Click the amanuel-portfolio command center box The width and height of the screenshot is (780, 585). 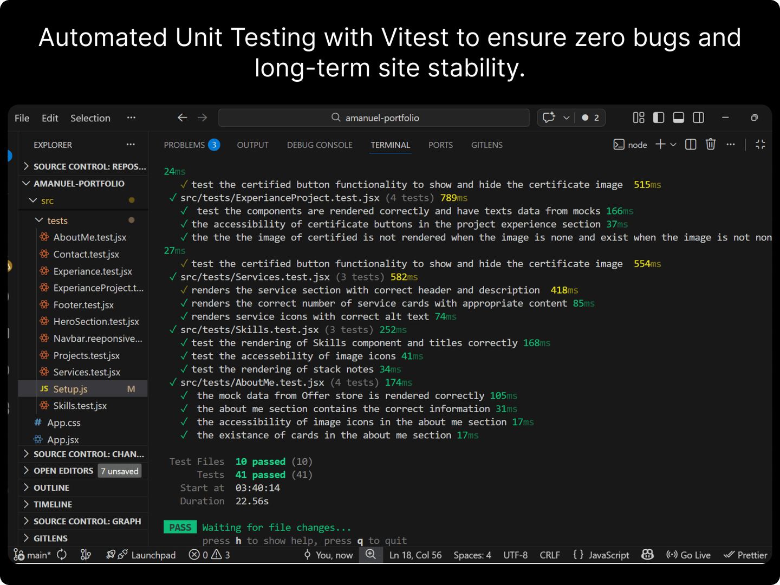coord(374,118)
